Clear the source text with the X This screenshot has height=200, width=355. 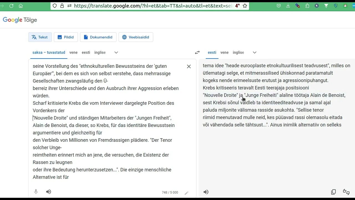tap(189, 66)
